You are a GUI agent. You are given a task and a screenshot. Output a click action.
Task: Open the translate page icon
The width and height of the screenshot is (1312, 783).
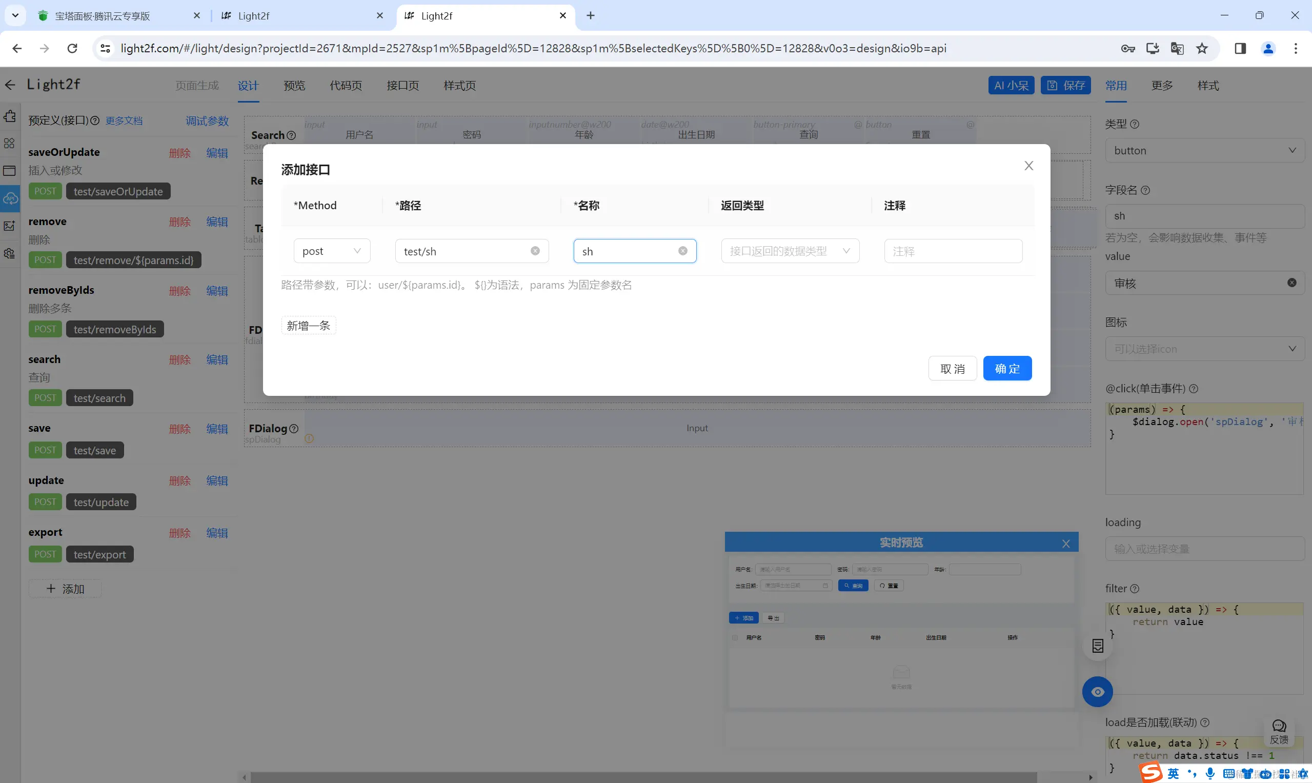[1177, 49]
